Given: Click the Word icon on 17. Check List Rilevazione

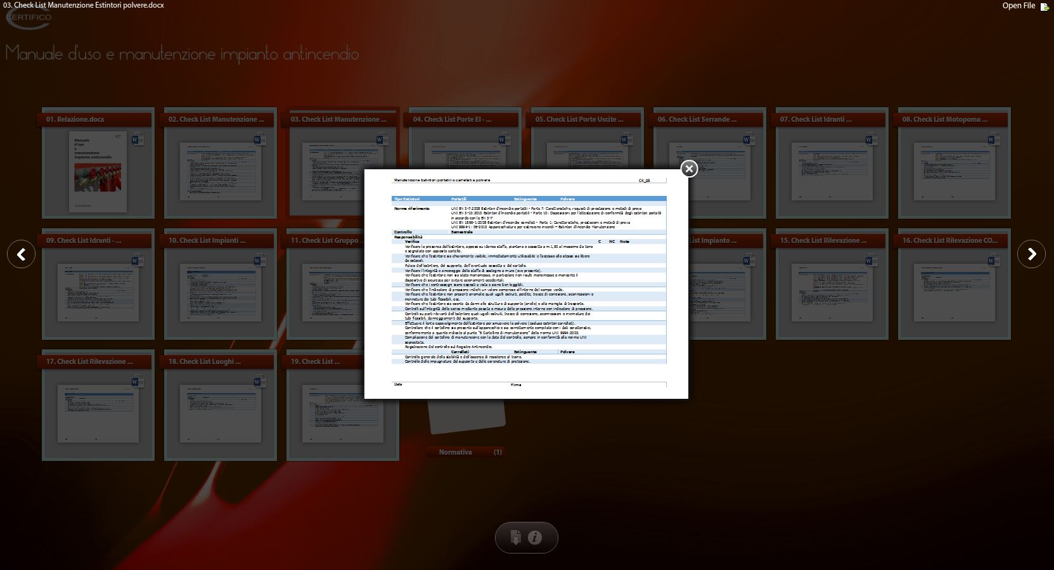Looking at the screenshot, I should 138,382.
